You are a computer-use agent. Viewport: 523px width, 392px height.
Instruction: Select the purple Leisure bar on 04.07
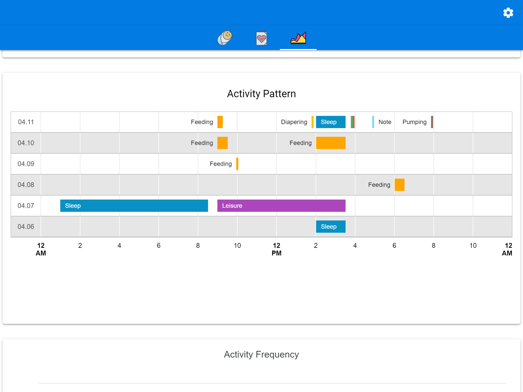click(x=281, y=206)
